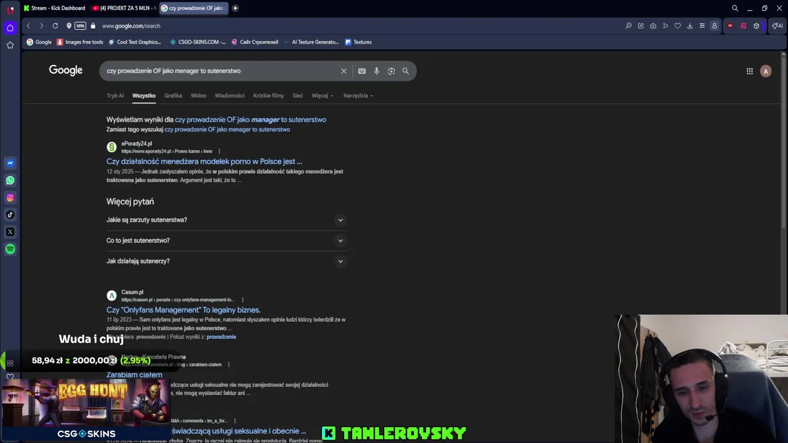Click the zoom-out magnifier toolbar icon
The image size is (788, 443).
(629, 26)
